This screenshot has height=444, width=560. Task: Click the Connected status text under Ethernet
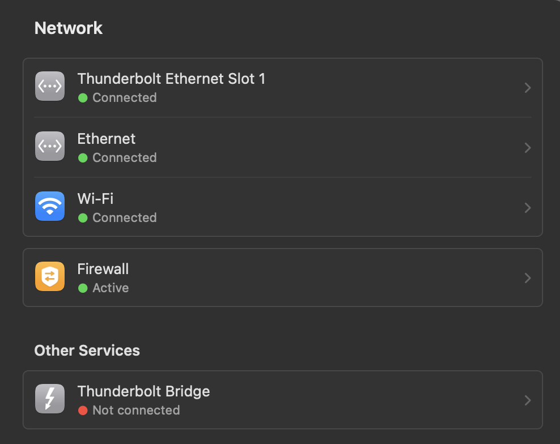coord(124,157)
